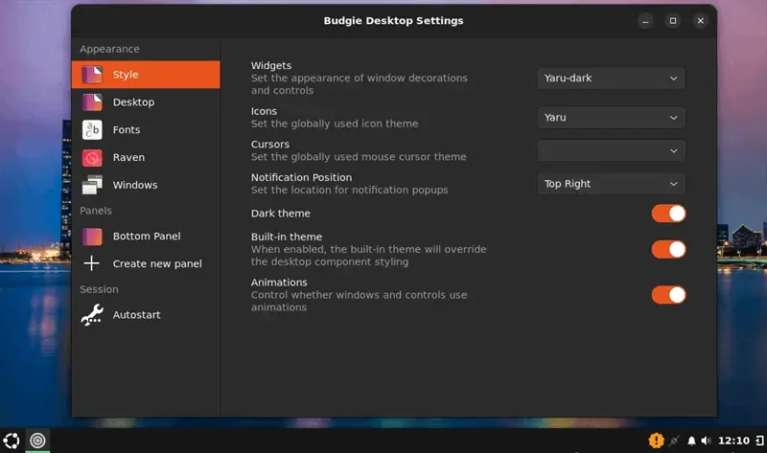Click the orange warning tray icon
The width and height of the screenshot is (767, 453).
click(656, 441)
